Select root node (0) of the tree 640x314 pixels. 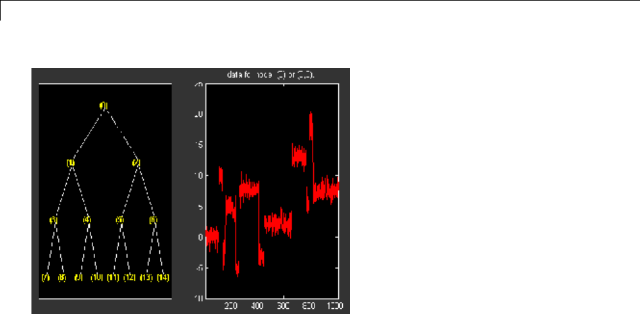coord(104,106)
